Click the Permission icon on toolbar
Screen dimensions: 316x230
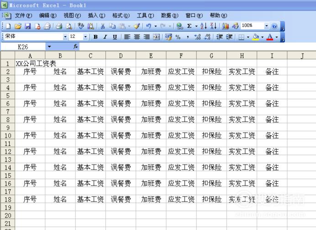coord(37,26)
